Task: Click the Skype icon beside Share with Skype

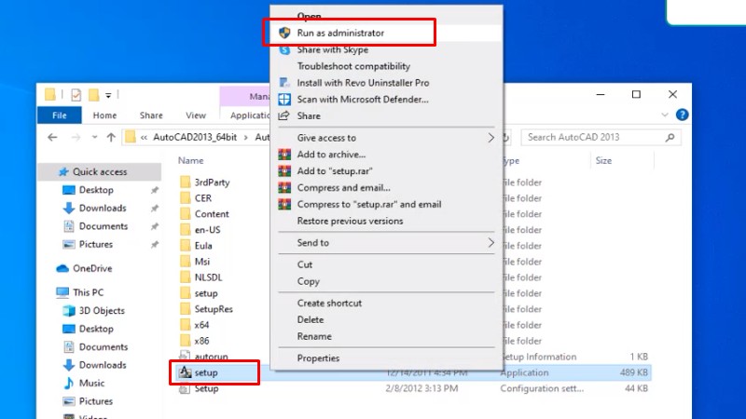Action: coord(284,49)
